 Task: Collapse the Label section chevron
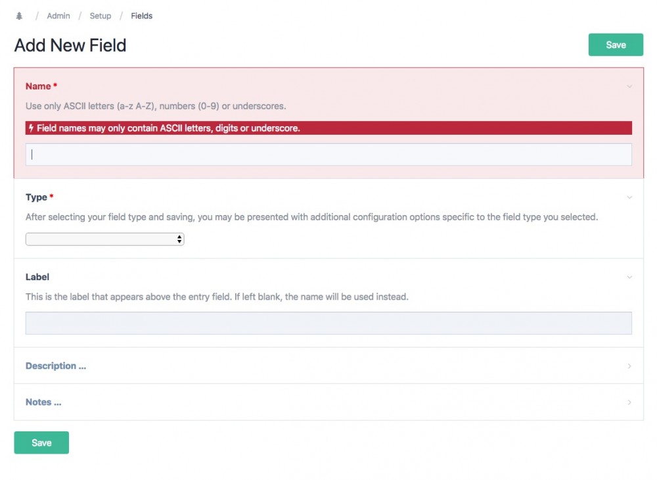tap(629, 277)
